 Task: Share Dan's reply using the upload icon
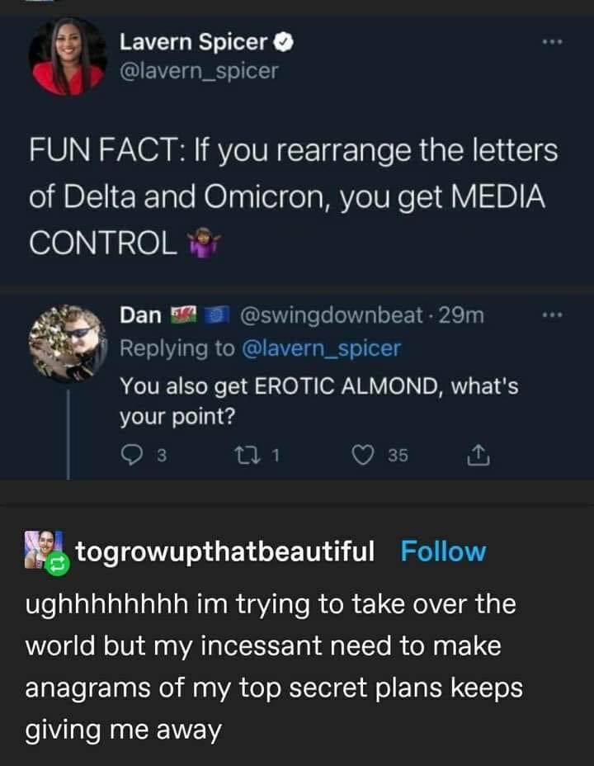pyautogui.click(x=477, y=455)
